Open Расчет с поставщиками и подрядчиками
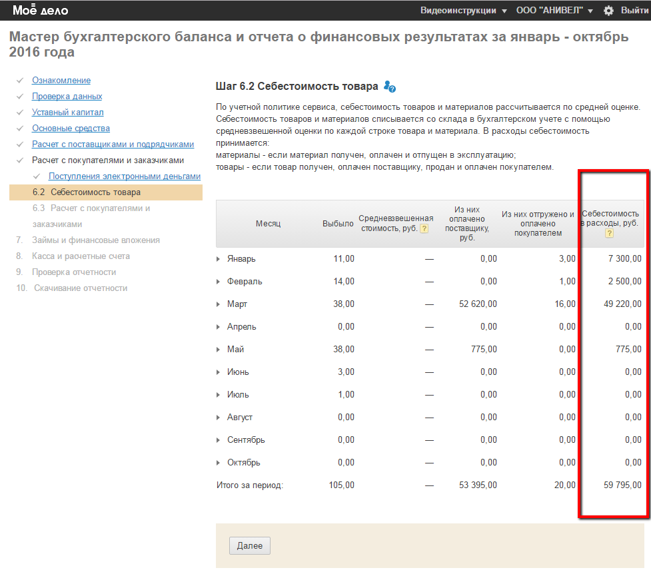 pos(113,145)
